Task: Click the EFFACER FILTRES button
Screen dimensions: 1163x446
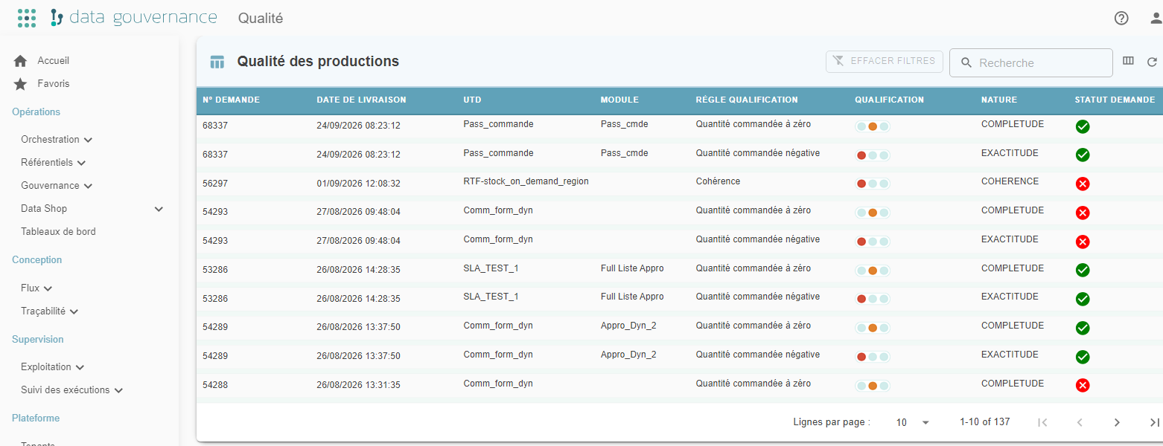Action: click(x=885, y=62)
